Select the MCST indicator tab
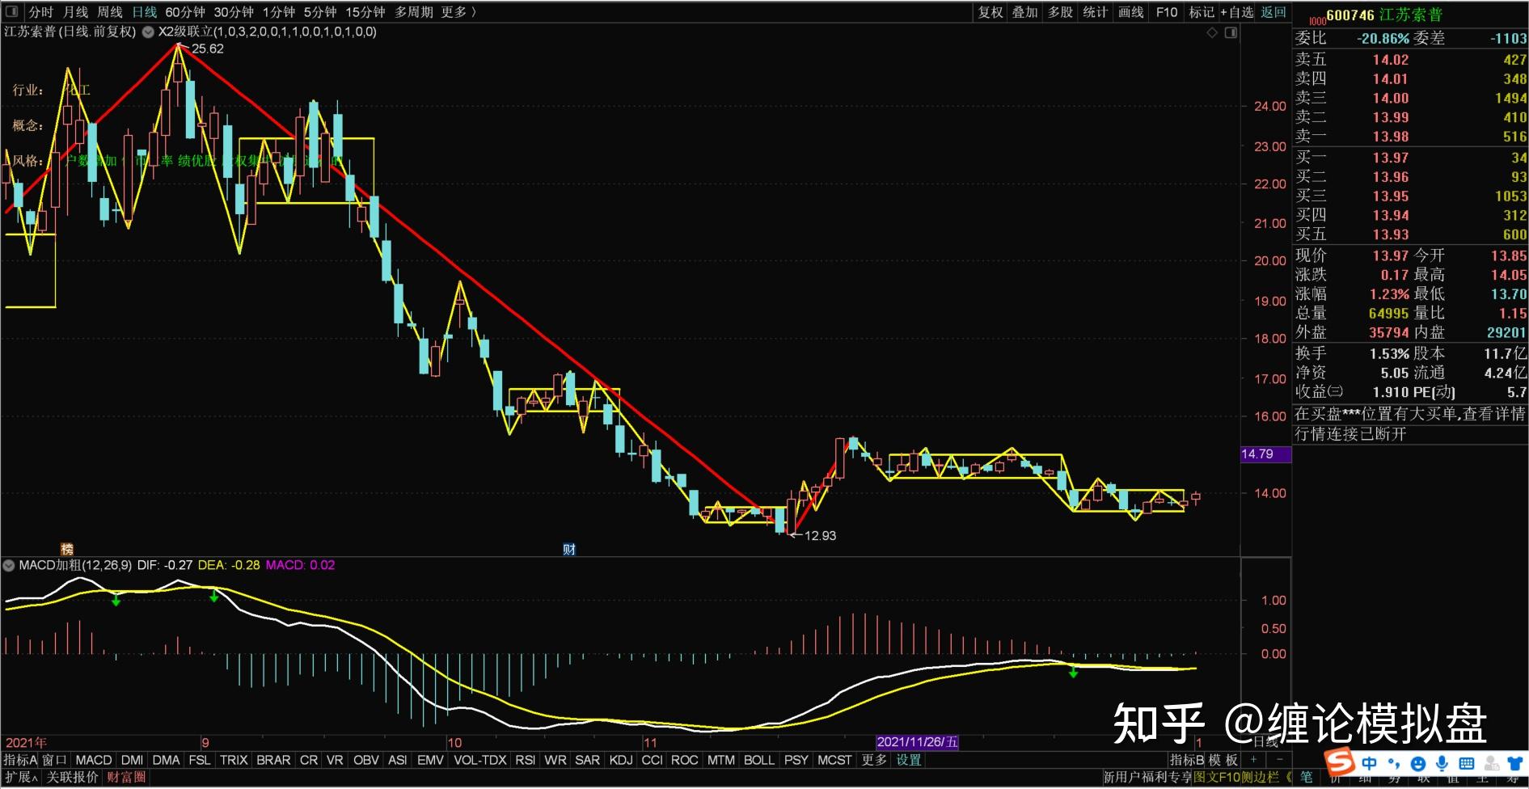The height and width of the screenshot is (789, 1529). 834,760
